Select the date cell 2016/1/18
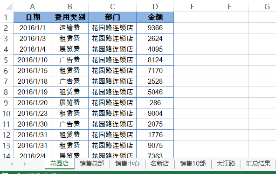276x174 pixels. coord(32,81)
